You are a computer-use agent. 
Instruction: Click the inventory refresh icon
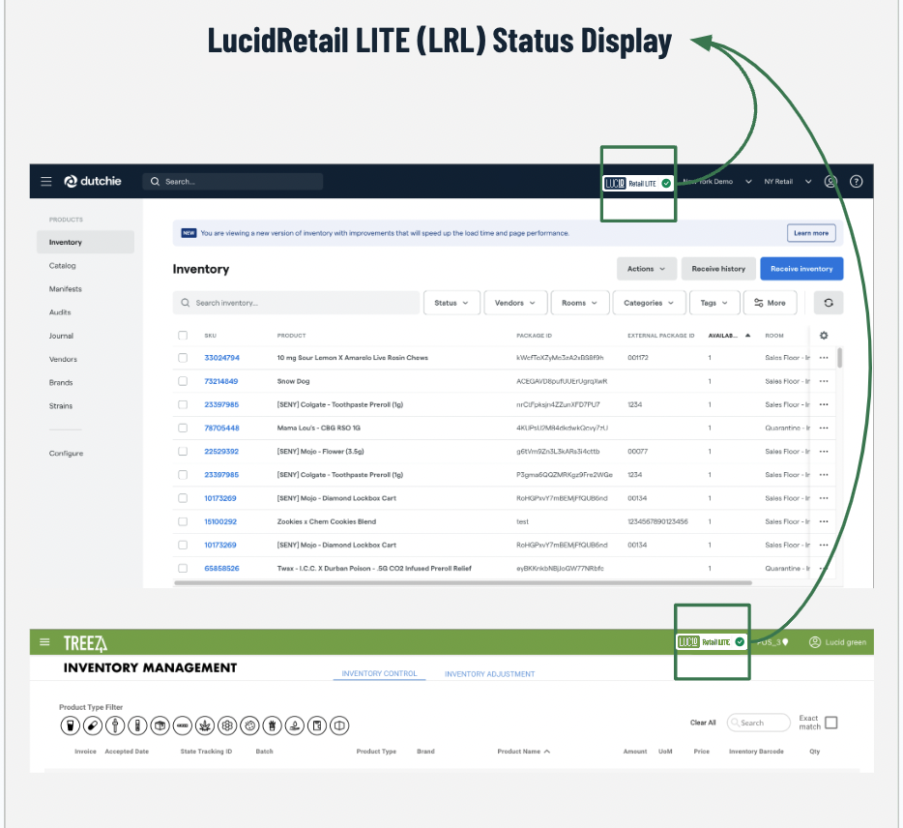coord(829,302)
